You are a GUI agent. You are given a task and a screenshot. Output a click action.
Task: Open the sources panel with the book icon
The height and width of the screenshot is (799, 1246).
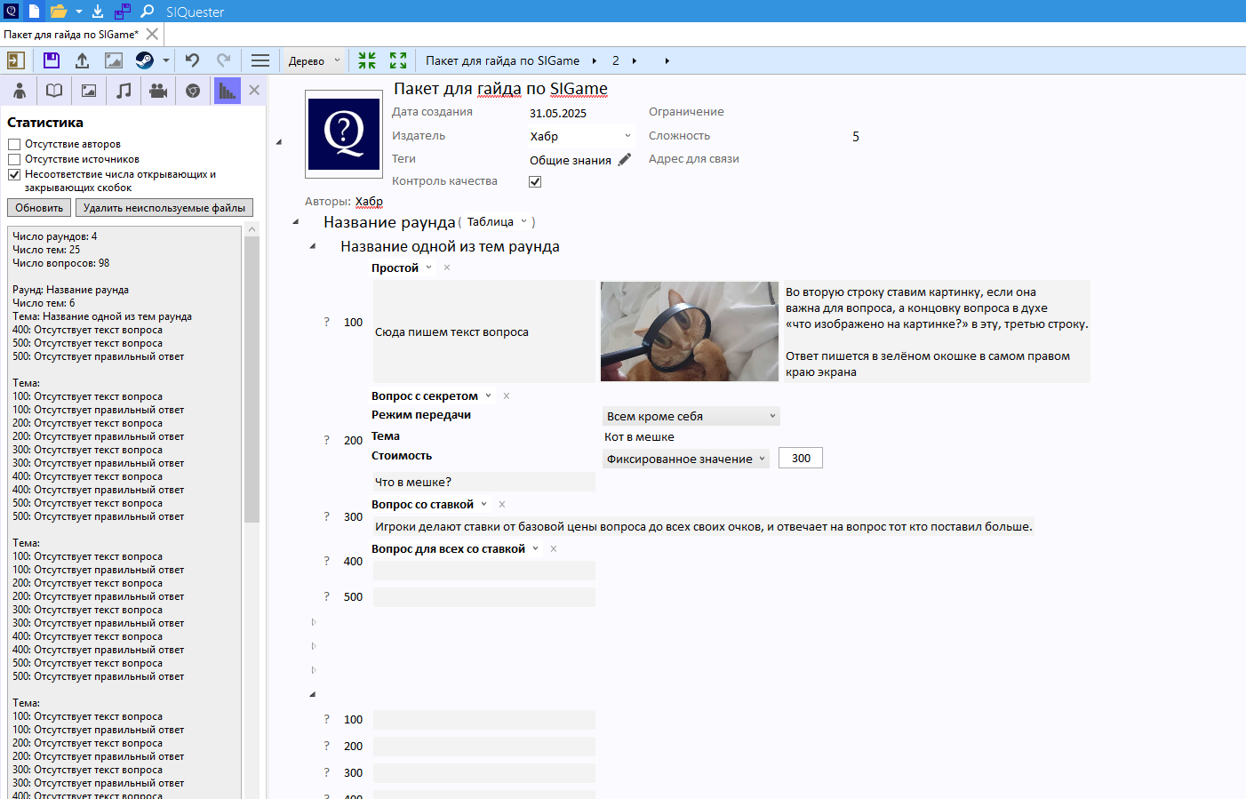click(x=54, y=90)
